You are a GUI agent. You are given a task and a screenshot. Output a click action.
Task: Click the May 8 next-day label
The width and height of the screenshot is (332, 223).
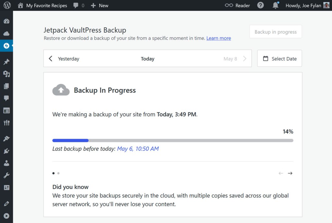tap(230, 59)
